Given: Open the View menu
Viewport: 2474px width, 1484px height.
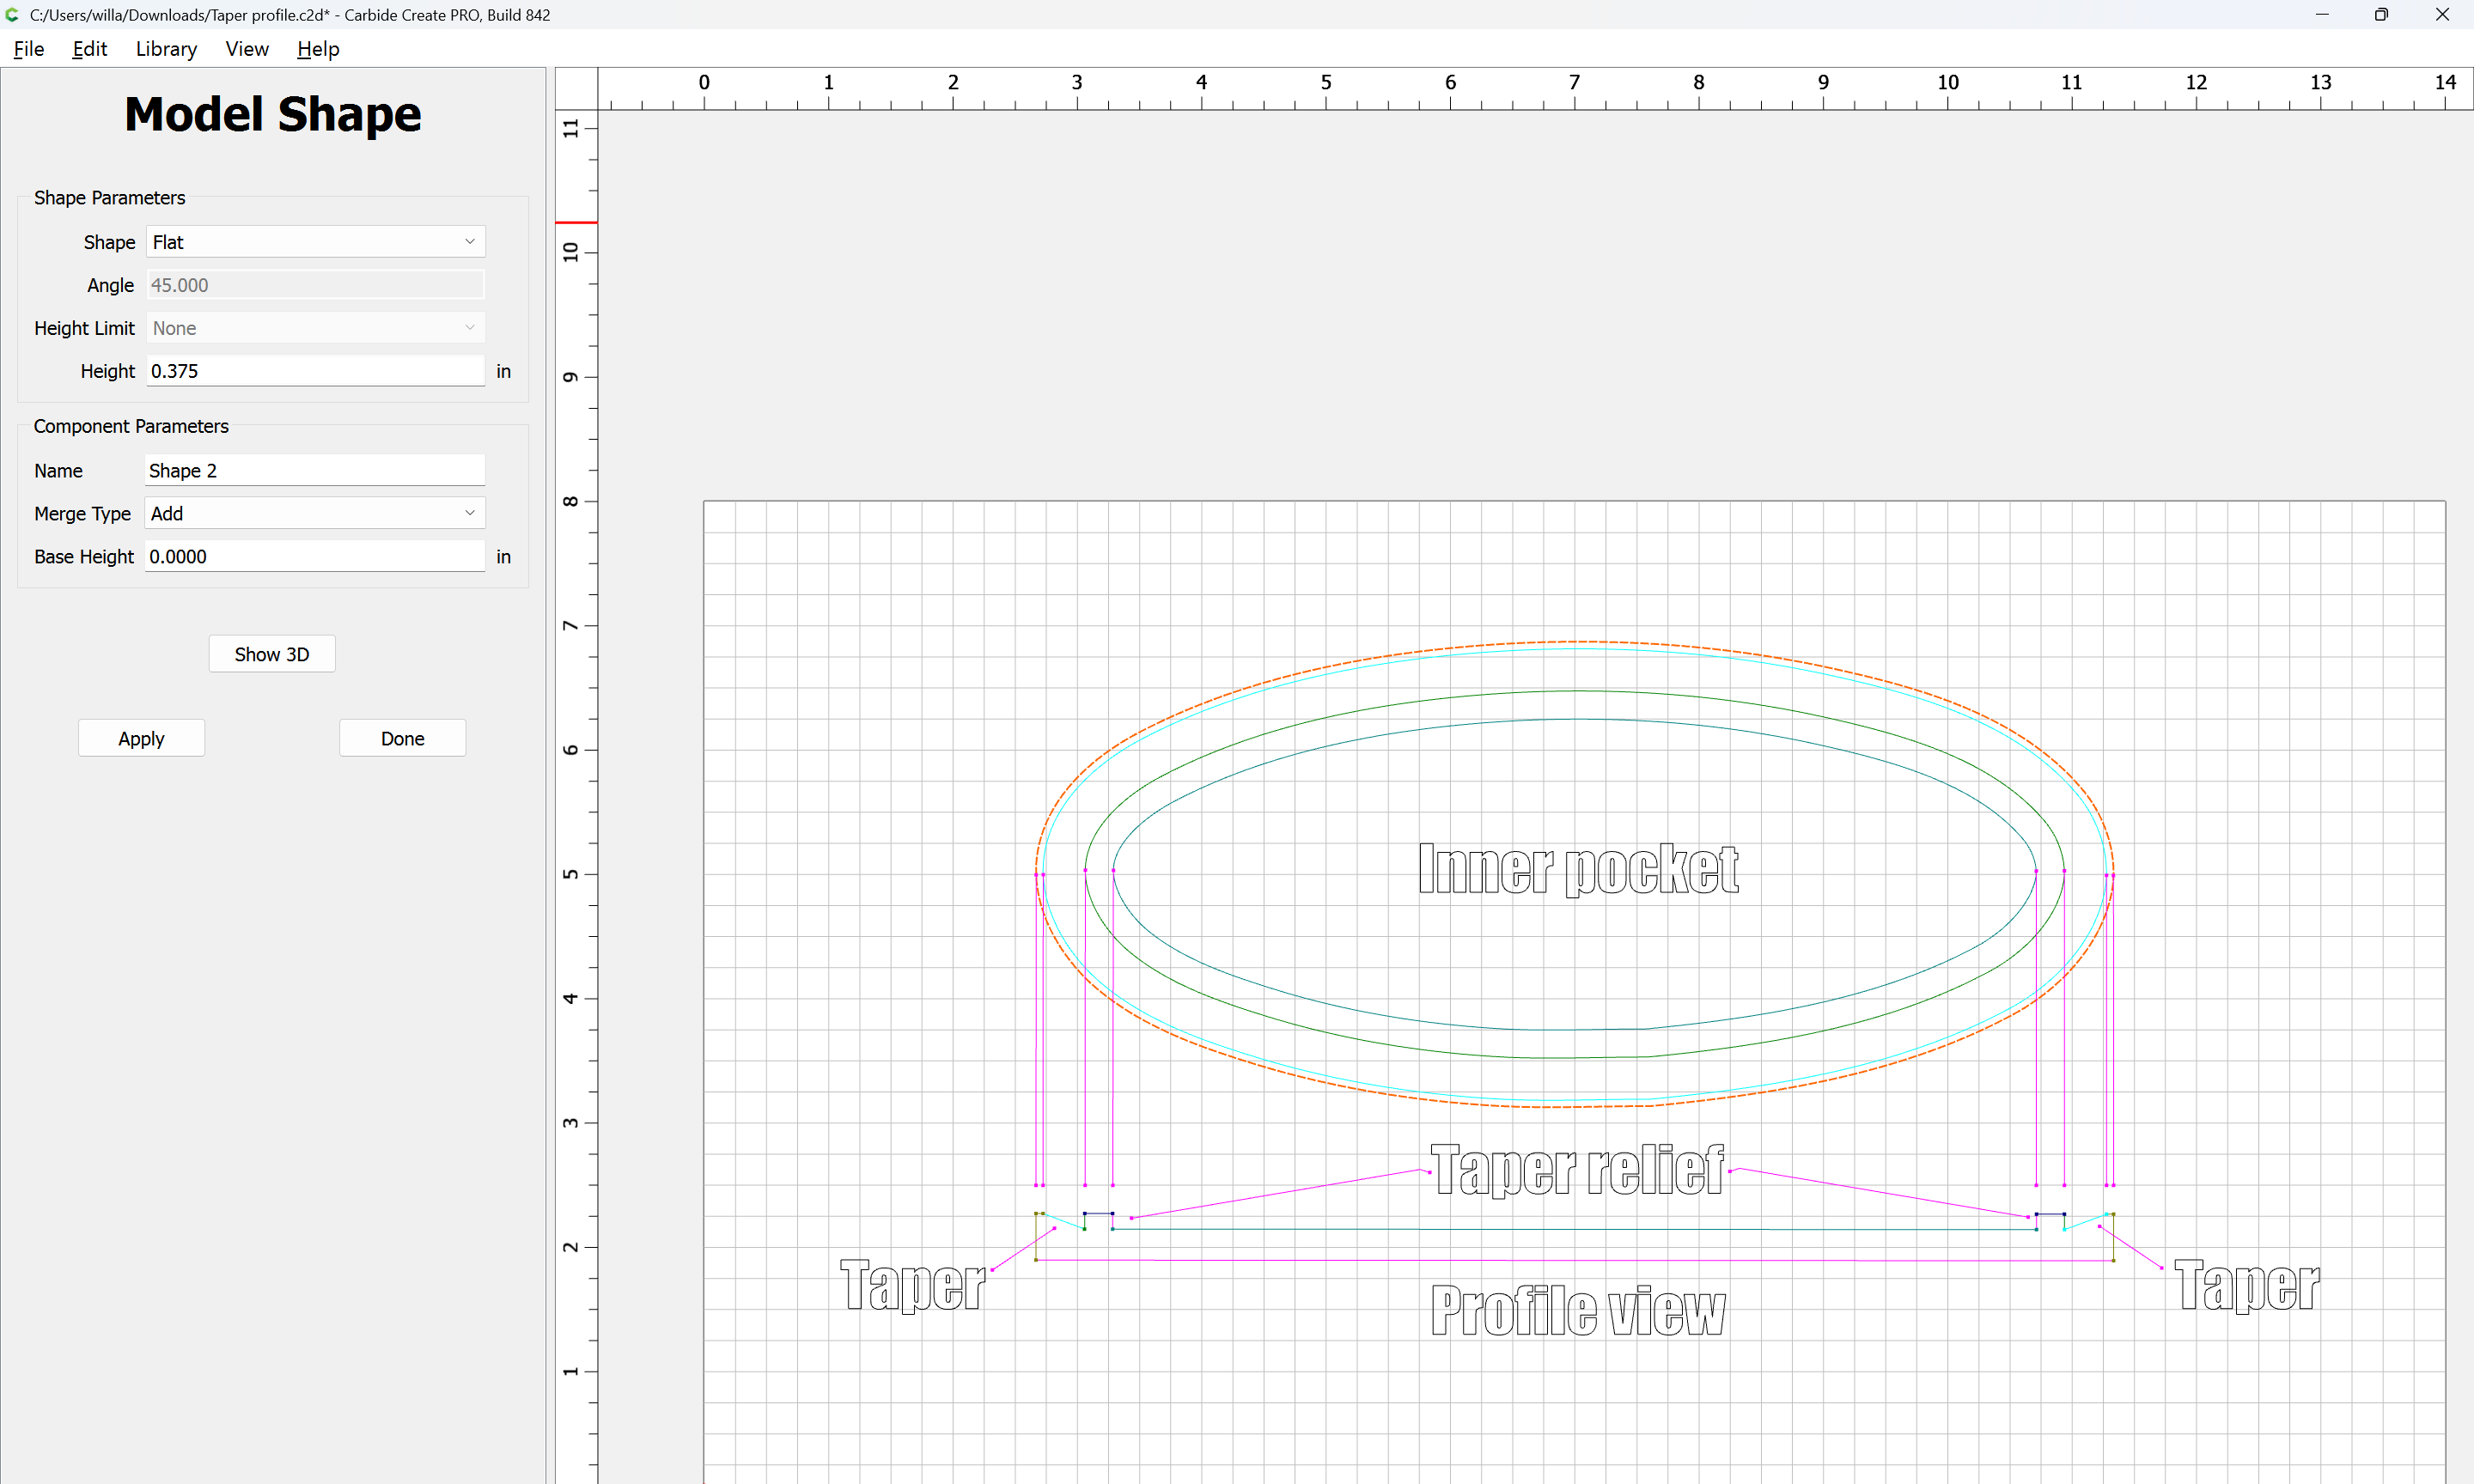Looking at the screenshot, I should pyautogui.click(x=246, y=49).
